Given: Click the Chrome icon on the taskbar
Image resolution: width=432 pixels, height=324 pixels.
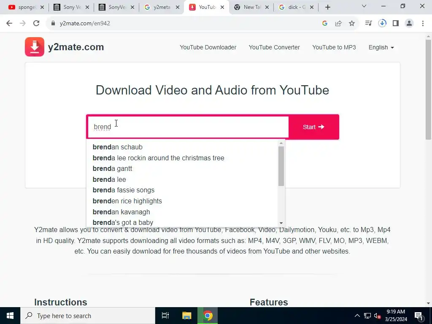Looking at the screenshot, I should (x=208, y=316).
